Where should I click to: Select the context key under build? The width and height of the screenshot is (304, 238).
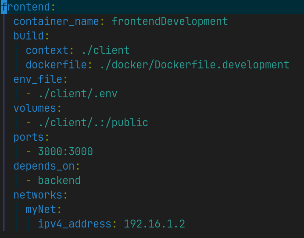coord(47,50)
